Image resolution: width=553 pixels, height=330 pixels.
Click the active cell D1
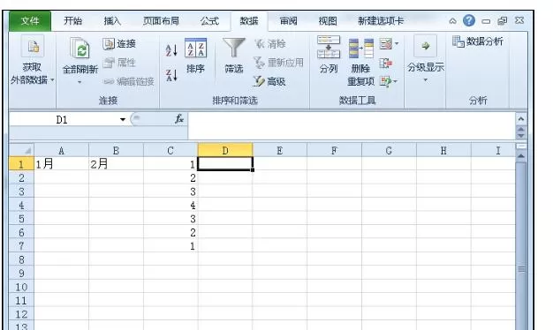tap(225, 164)
